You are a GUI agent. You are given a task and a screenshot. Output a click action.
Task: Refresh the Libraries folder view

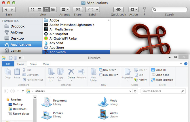[x=135, y=91]
